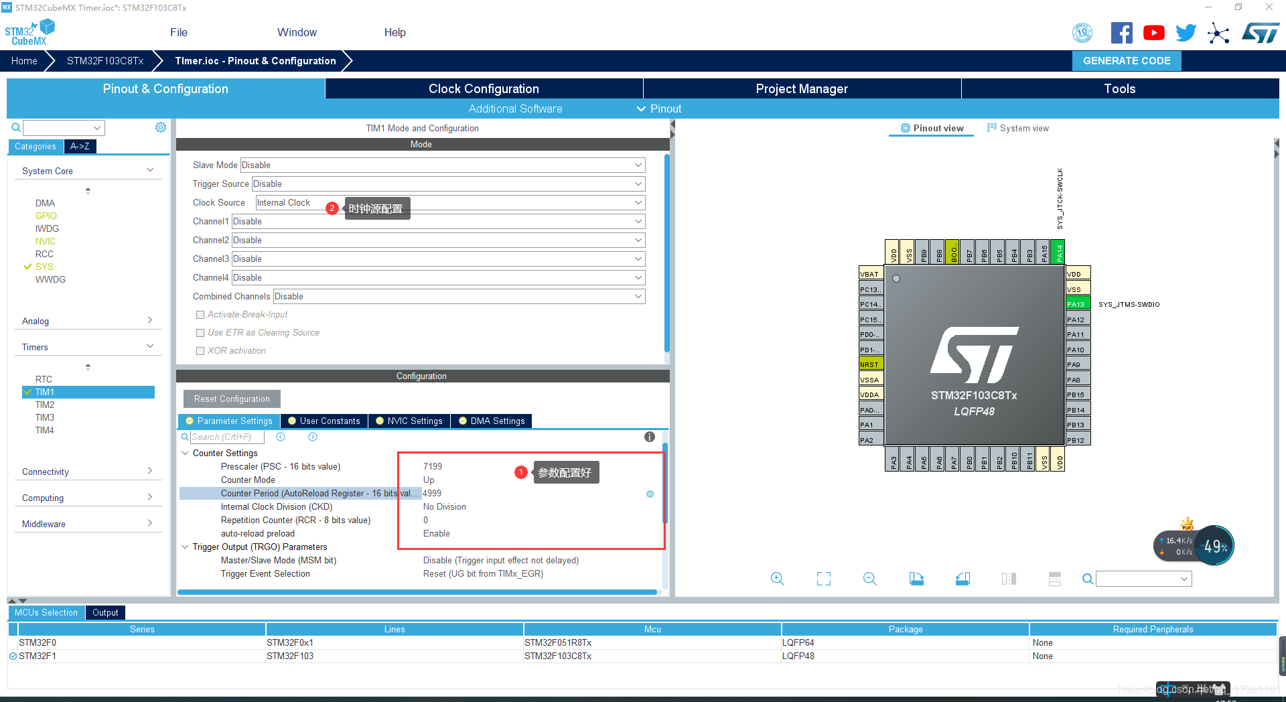Open the DMA Settings tab

pyautogui.click(x=492, y=421)
